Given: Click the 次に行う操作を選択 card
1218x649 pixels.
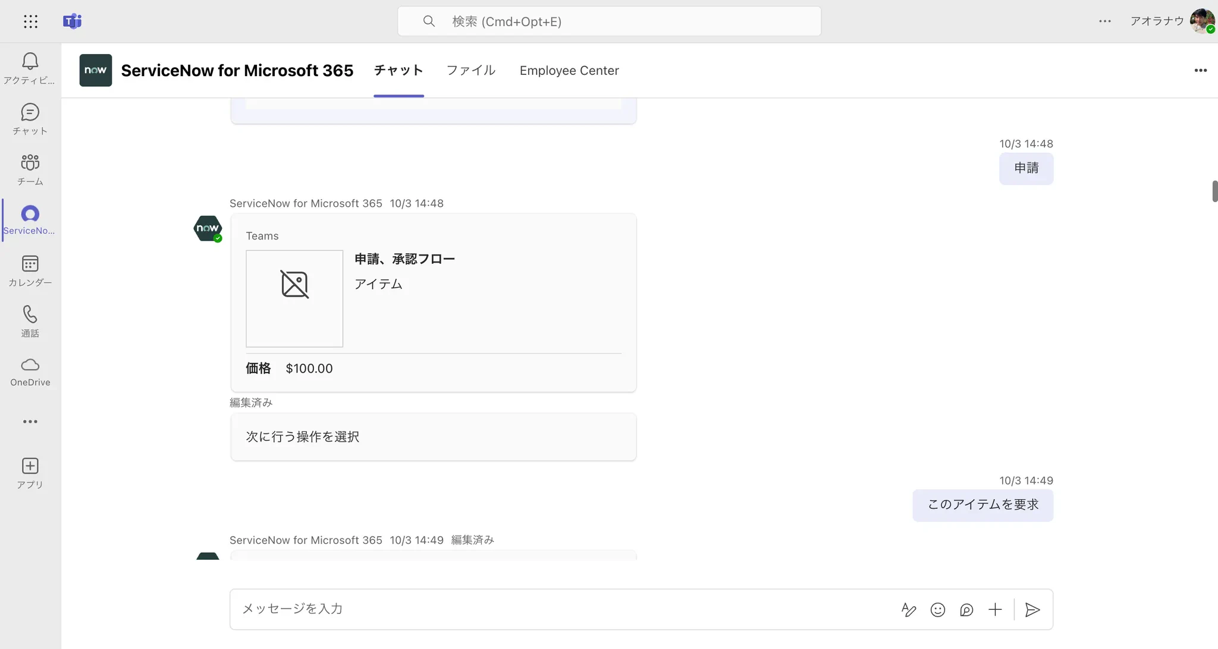Looking at the screenshot, I should coord(434,437).
